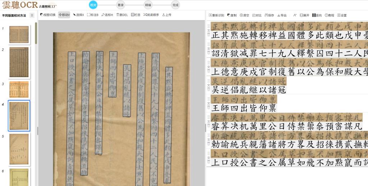Viewport: 368px width, 186px height.
Task: Click the 上传 upload button
Action: pos(167,15)
